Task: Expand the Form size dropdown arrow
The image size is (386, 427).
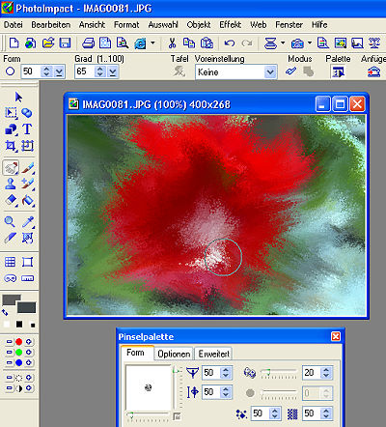Action: pos(59,71)
